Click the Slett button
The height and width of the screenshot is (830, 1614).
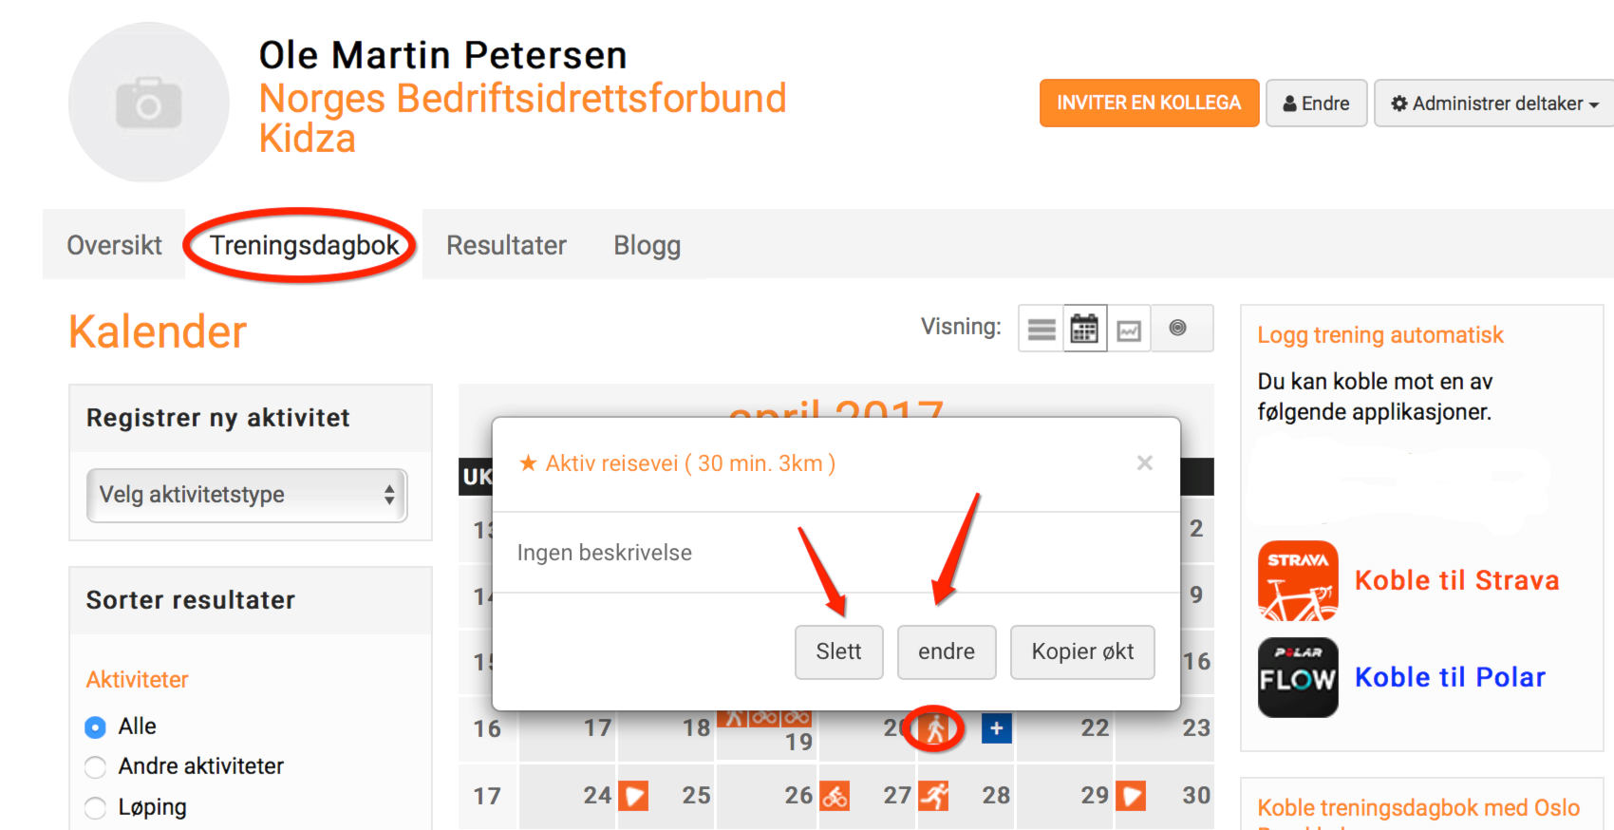tap(839, 651)
